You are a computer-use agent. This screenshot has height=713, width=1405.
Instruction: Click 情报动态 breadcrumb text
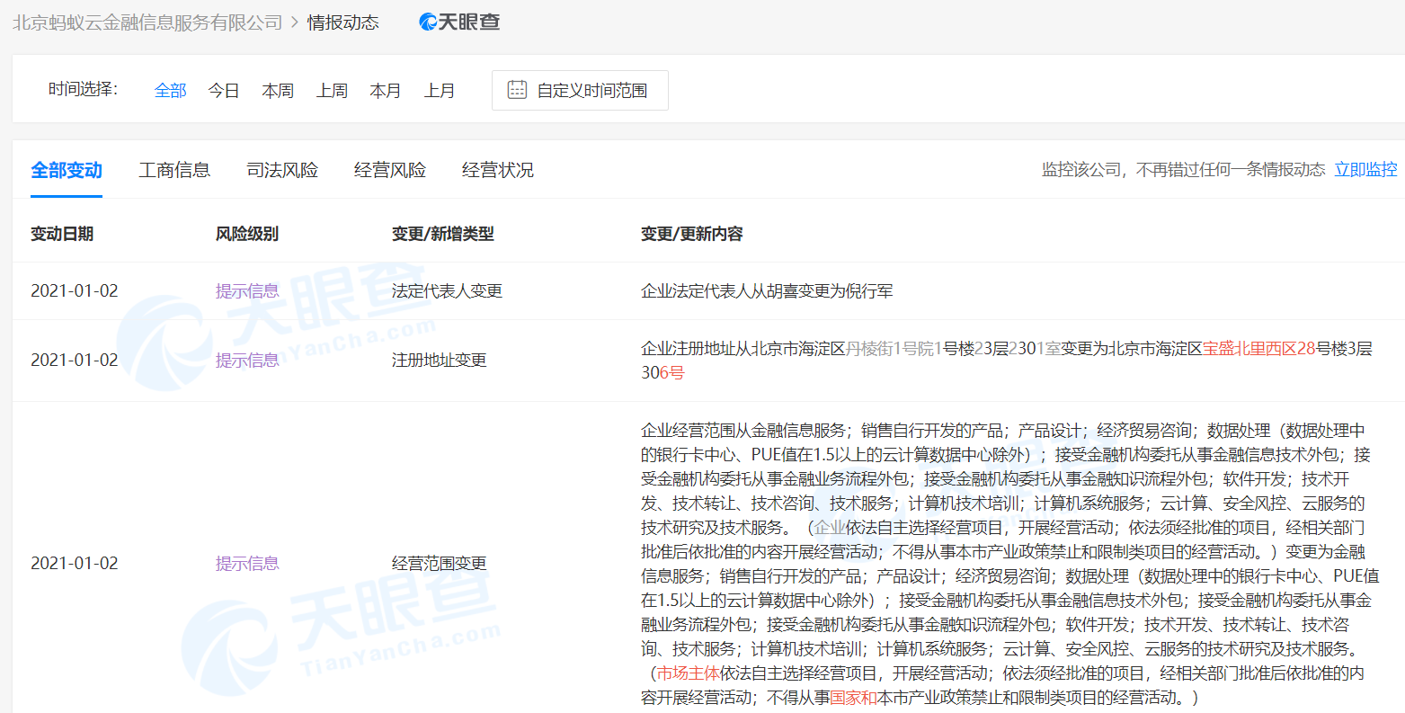pos(343,22)
